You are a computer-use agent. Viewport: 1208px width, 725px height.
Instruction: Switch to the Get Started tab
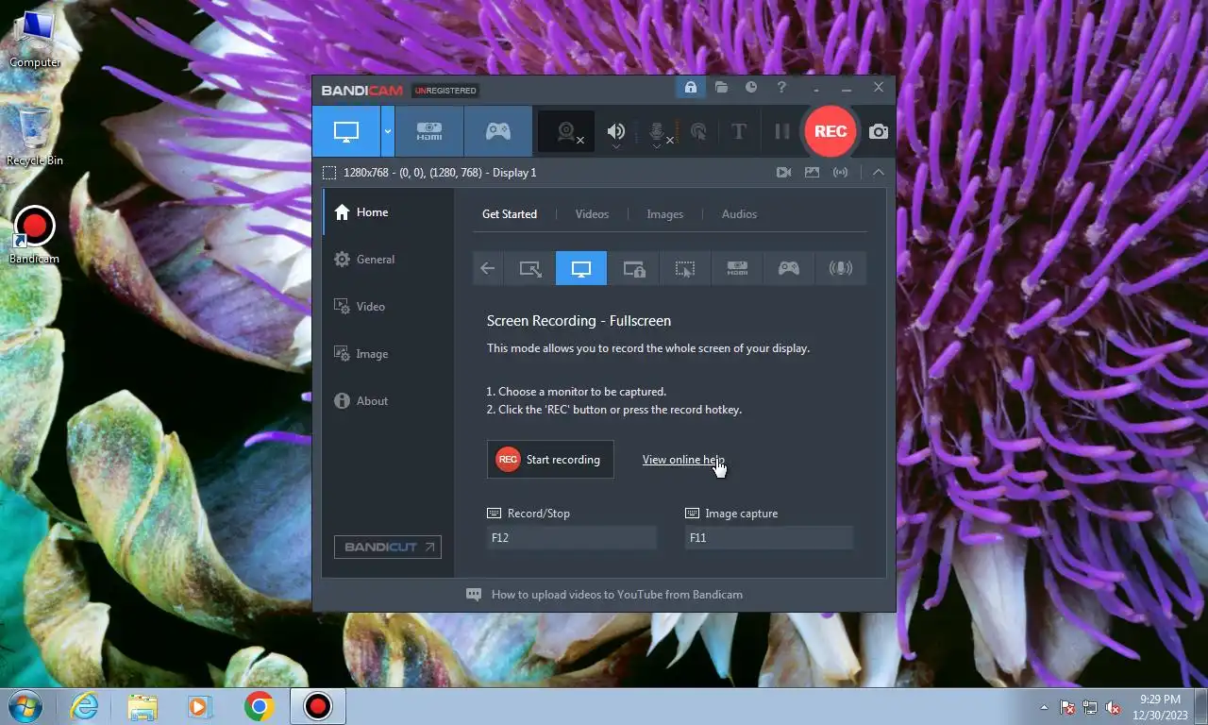click(x=510, y=214)
